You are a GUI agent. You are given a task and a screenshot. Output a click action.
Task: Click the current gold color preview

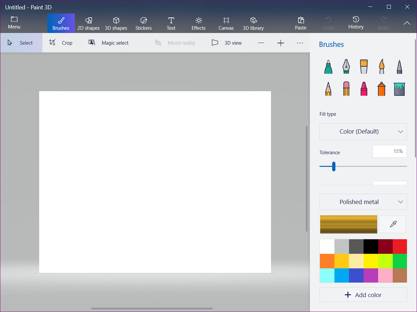(x=349, y=224)
